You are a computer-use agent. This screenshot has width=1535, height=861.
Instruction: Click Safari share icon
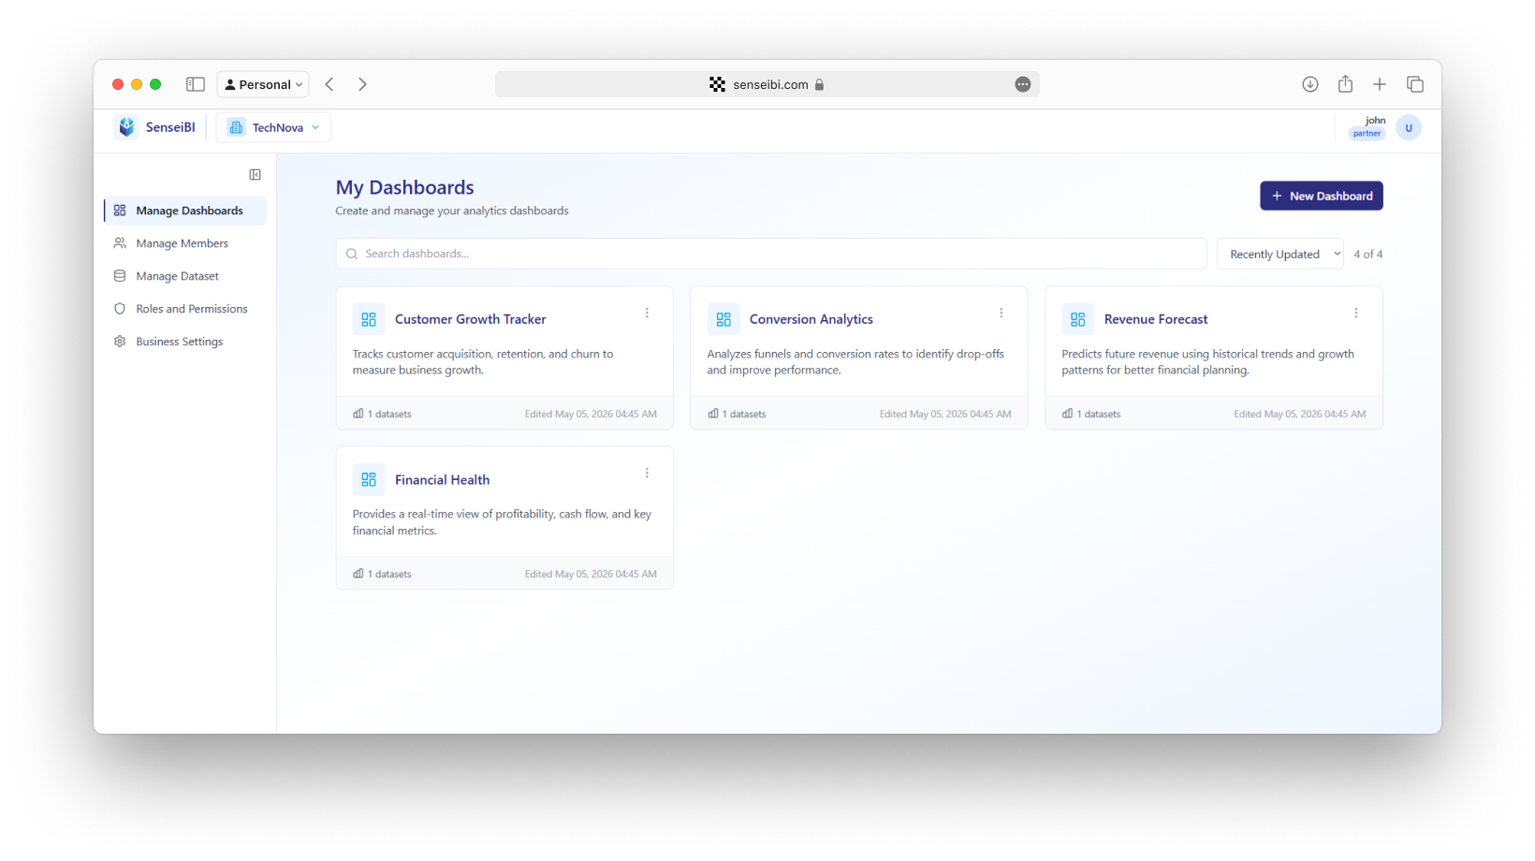tap(1345, 84)
